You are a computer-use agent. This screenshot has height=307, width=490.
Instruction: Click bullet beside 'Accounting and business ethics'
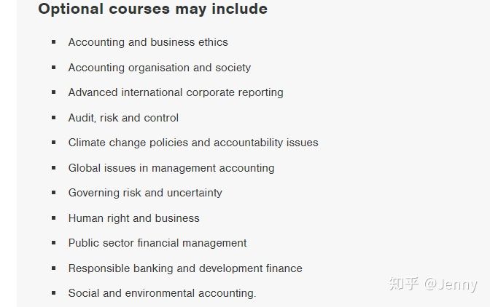(54, 41)
